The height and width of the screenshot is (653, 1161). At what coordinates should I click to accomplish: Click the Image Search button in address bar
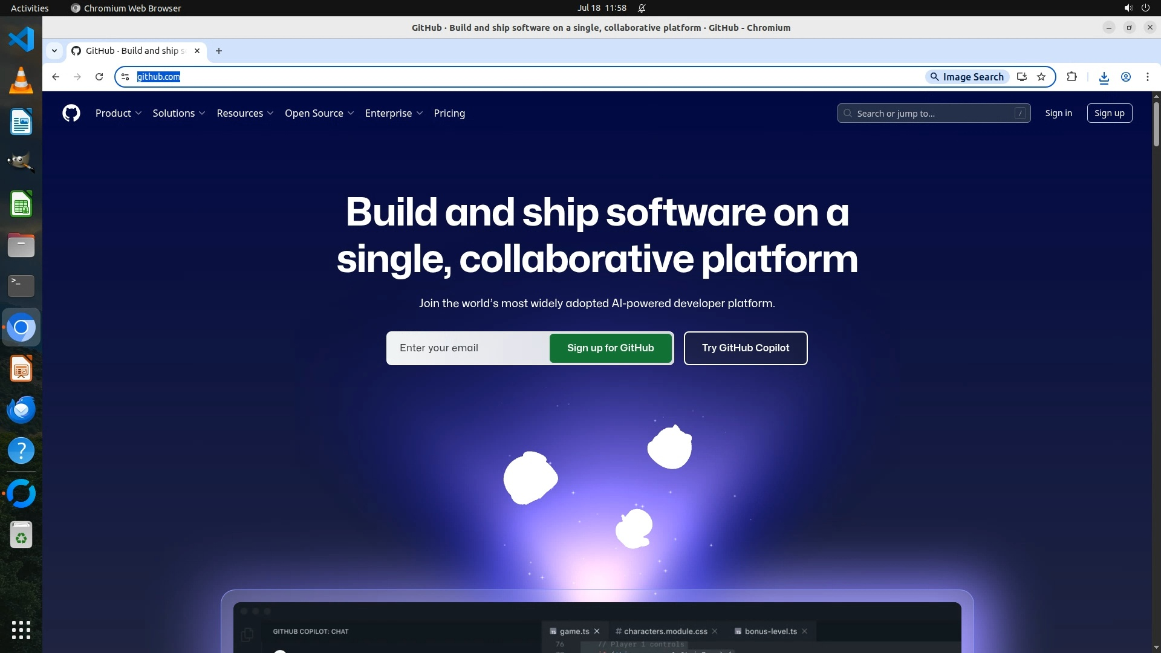coord(967,77)
